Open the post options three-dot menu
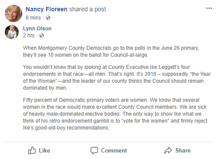 click(x=209, y=8)
